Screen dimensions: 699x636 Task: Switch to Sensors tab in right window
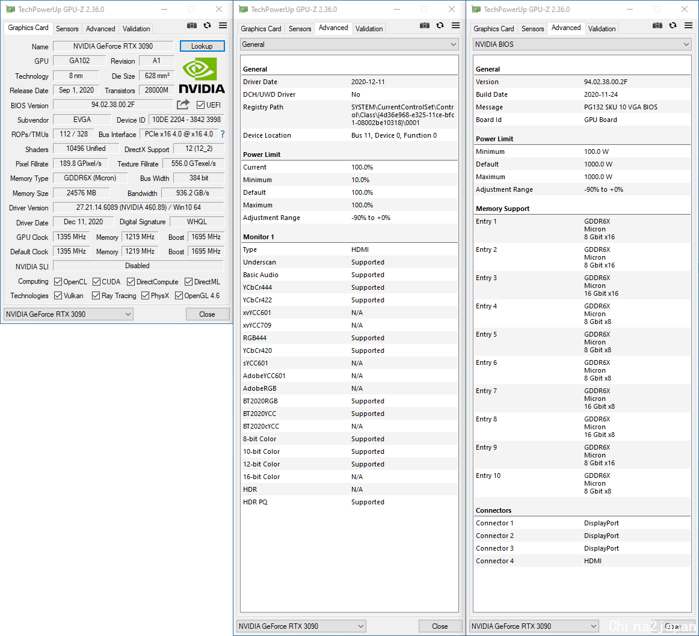tap(533, 28)
